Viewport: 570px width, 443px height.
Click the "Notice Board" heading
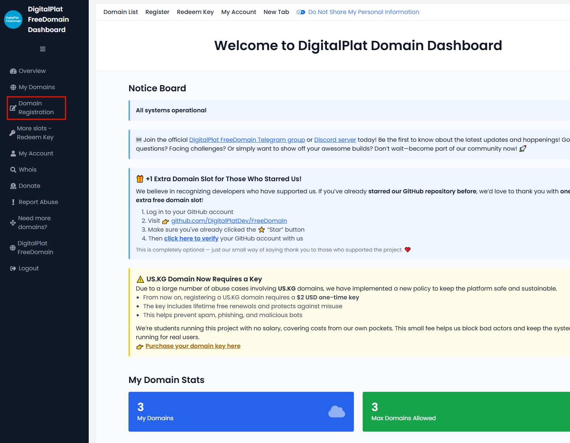(157, 88)
